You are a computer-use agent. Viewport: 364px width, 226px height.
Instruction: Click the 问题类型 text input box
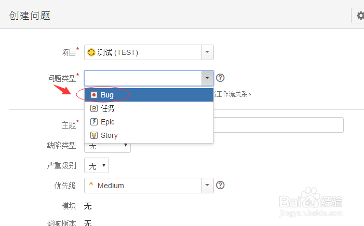[x=143, y=78]
